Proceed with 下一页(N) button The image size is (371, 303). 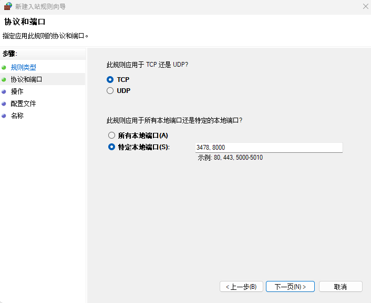tap(290, 287)
